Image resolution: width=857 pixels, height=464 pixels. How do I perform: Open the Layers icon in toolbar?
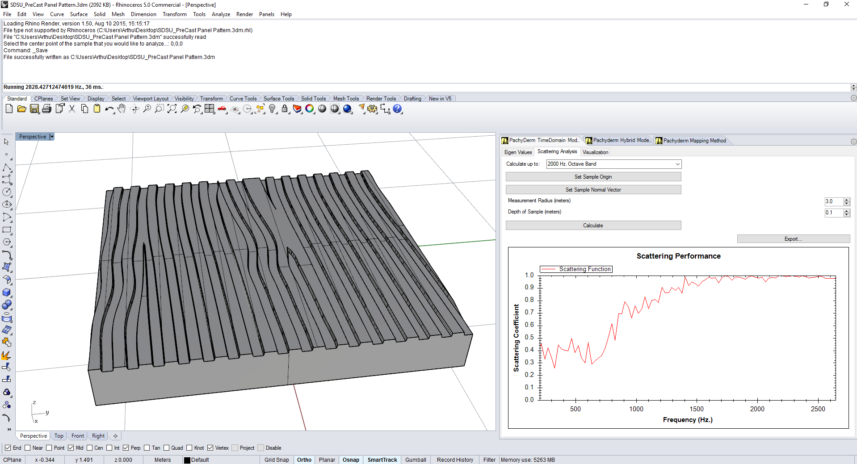(297, 109)
